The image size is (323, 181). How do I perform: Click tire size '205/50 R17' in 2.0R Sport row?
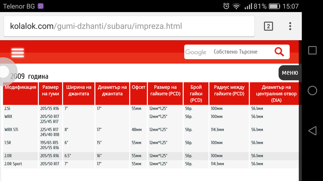(x=49, y=164)
